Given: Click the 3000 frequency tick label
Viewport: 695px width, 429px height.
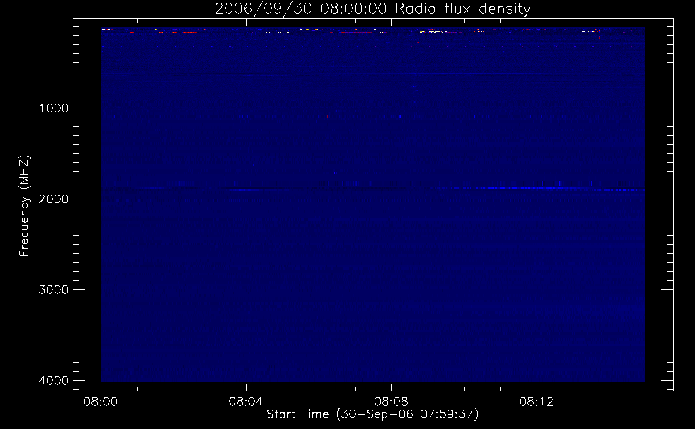Looking at the screenshot, I should point(54,290).
